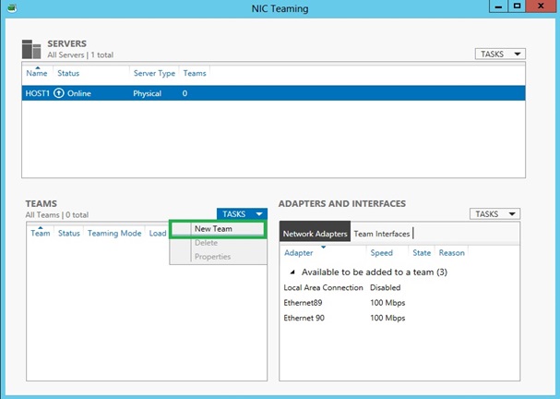Select the HOST1 server row
The width and height of the screenshot is (560, 399).
274,93
